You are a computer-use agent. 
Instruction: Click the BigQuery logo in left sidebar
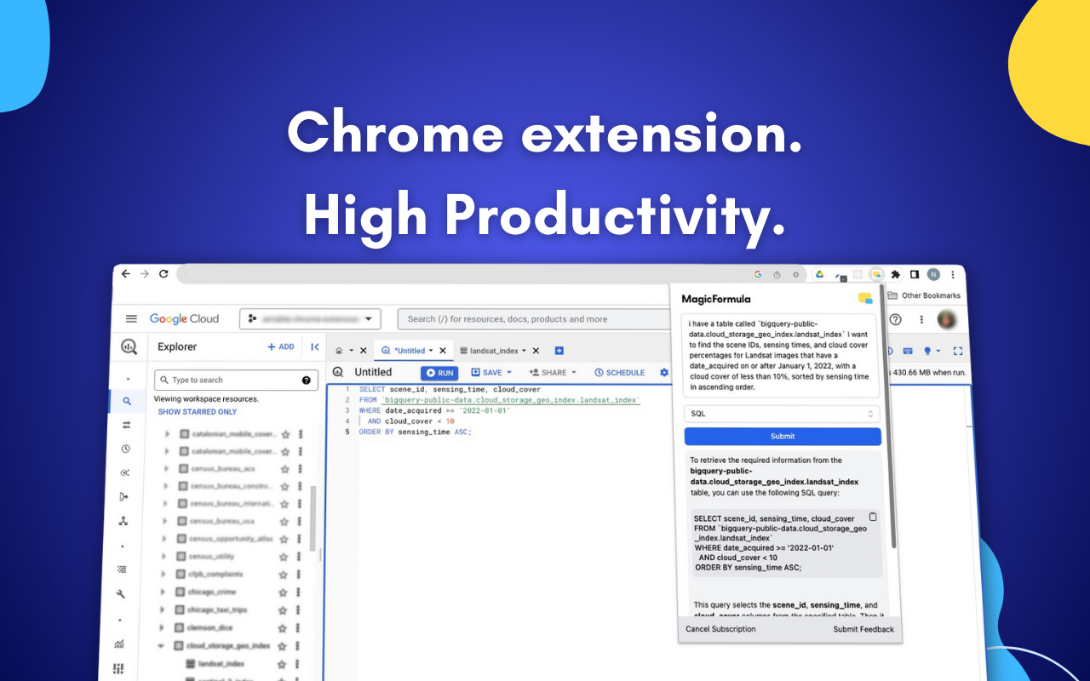tap(129, 346)
